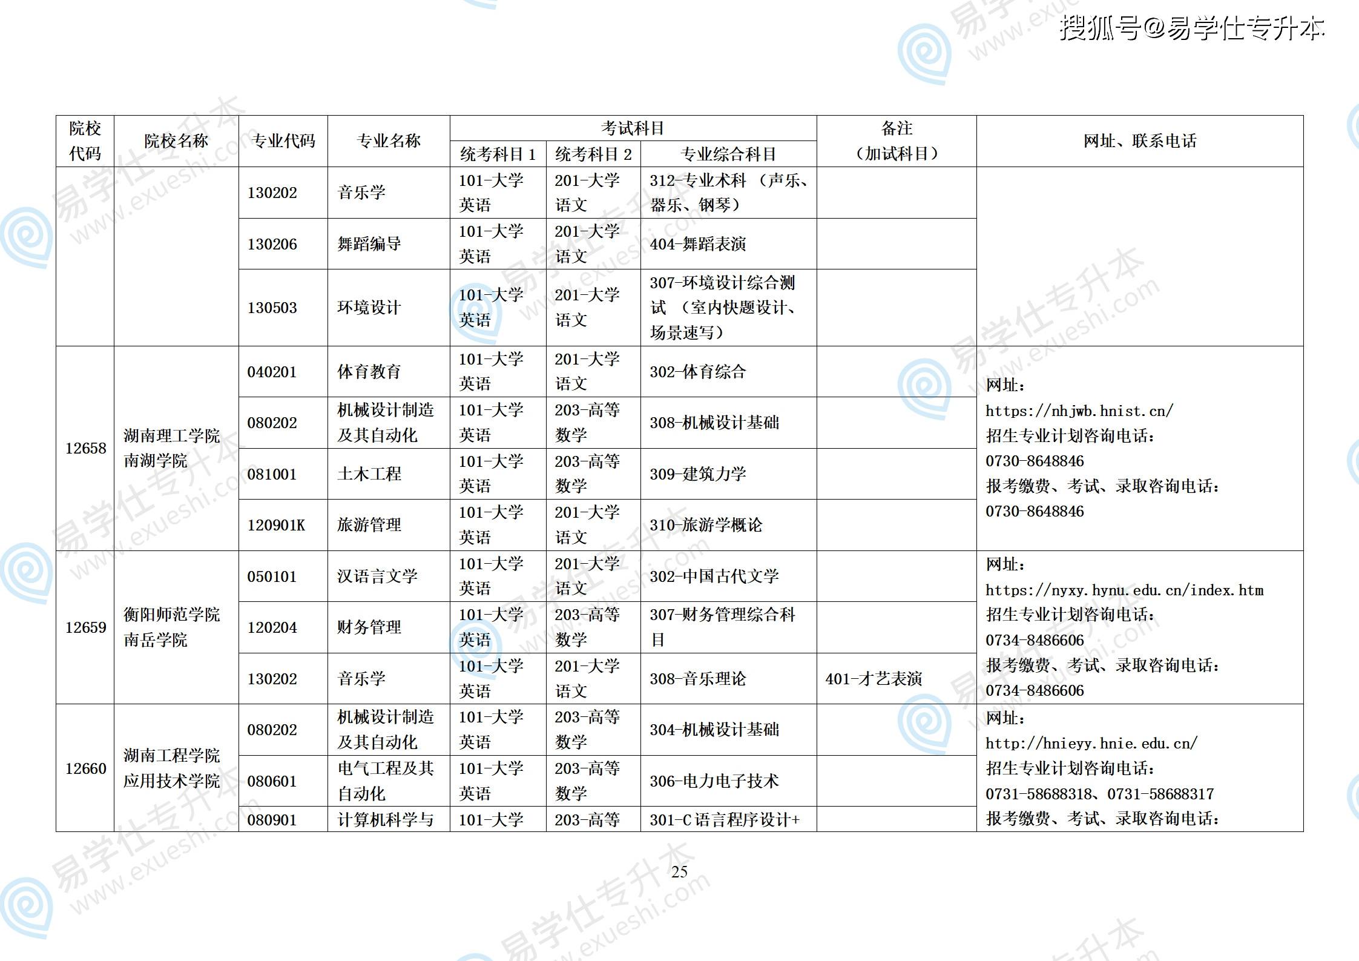
Task: Click the column header 院校代码
Action: click(x=85, y=141)
